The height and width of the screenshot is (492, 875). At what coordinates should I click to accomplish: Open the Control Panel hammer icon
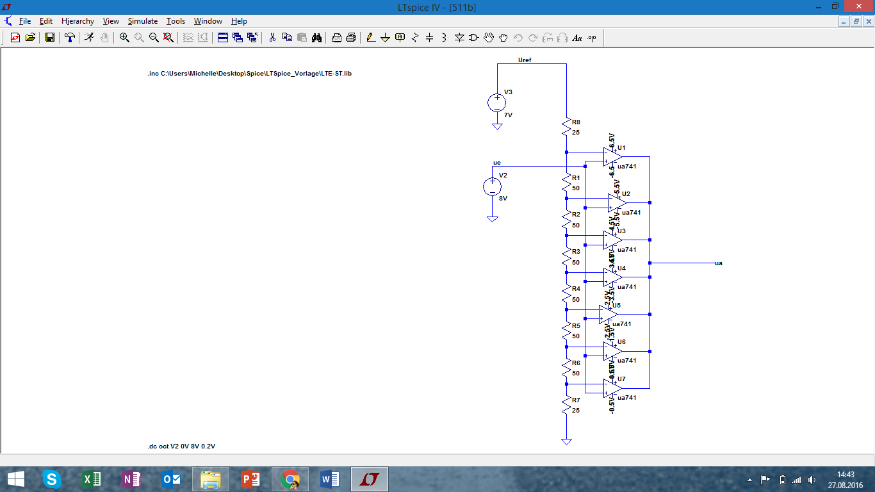tap(70, 38)
